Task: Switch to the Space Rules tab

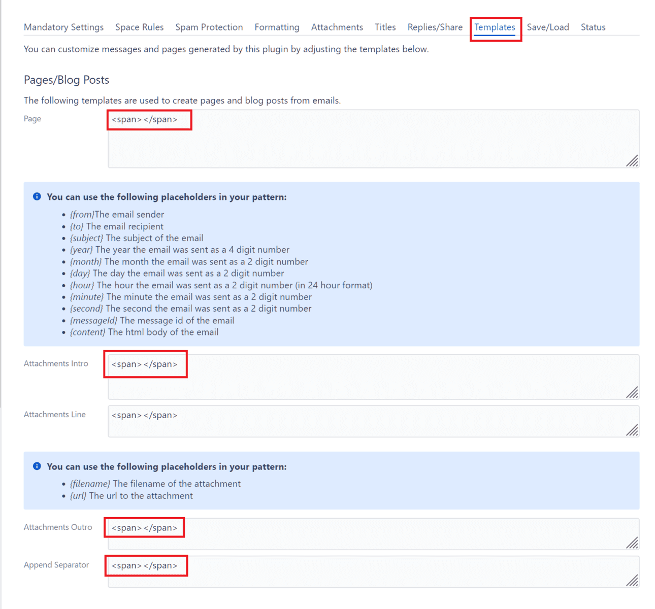Action: point(139,27)
